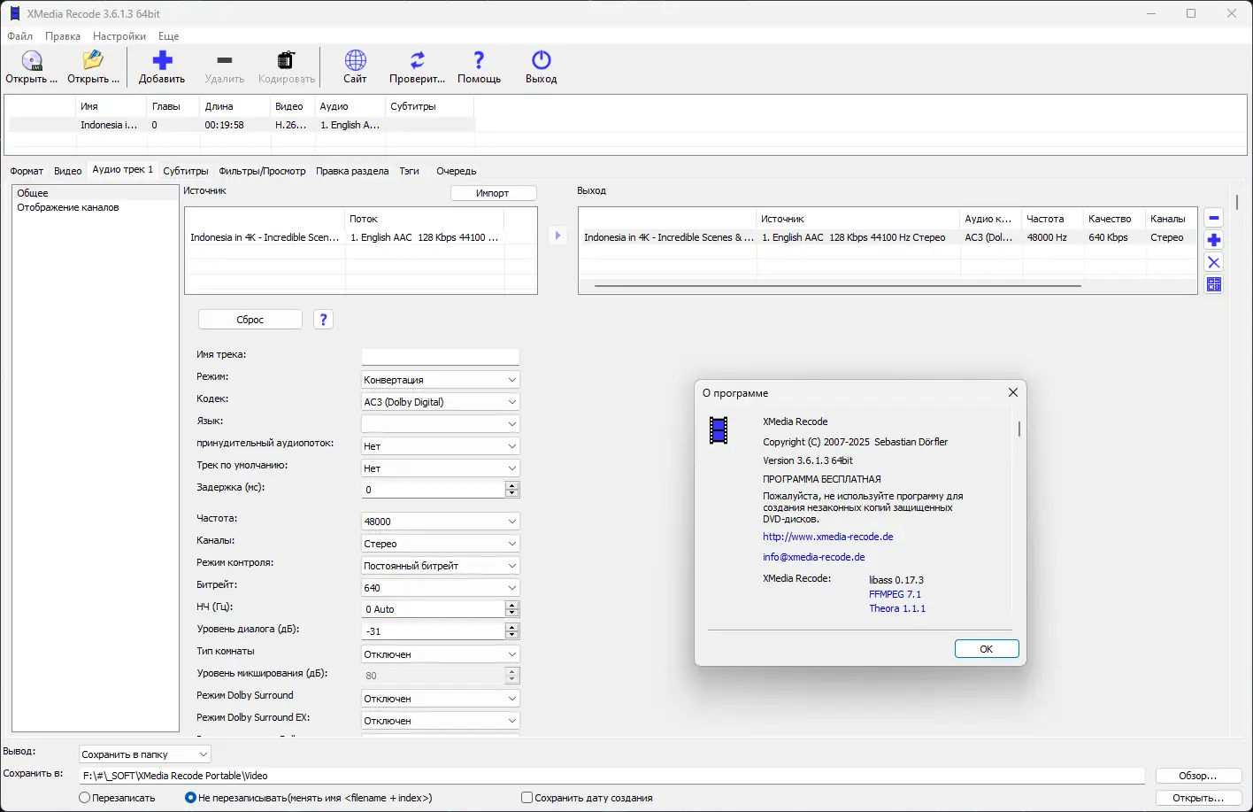The width and height of the screenshot is (1253, 812).
Task: Click the Имя трека input field
Action: pos(440,356)
